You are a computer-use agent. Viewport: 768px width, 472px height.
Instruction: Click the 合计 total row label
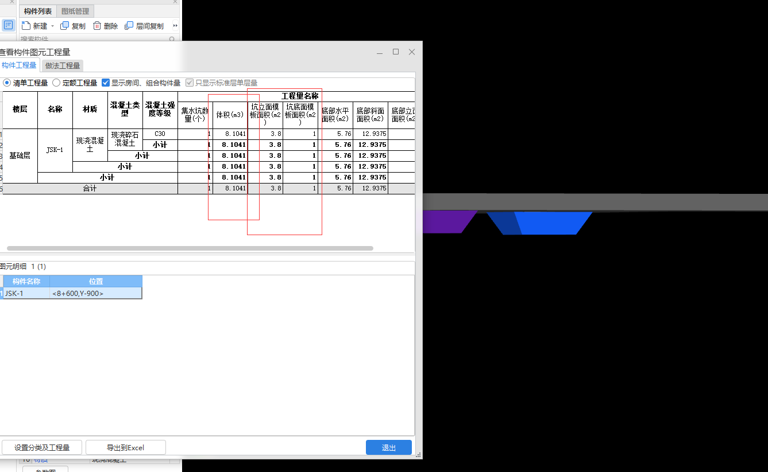coord(90,189)
